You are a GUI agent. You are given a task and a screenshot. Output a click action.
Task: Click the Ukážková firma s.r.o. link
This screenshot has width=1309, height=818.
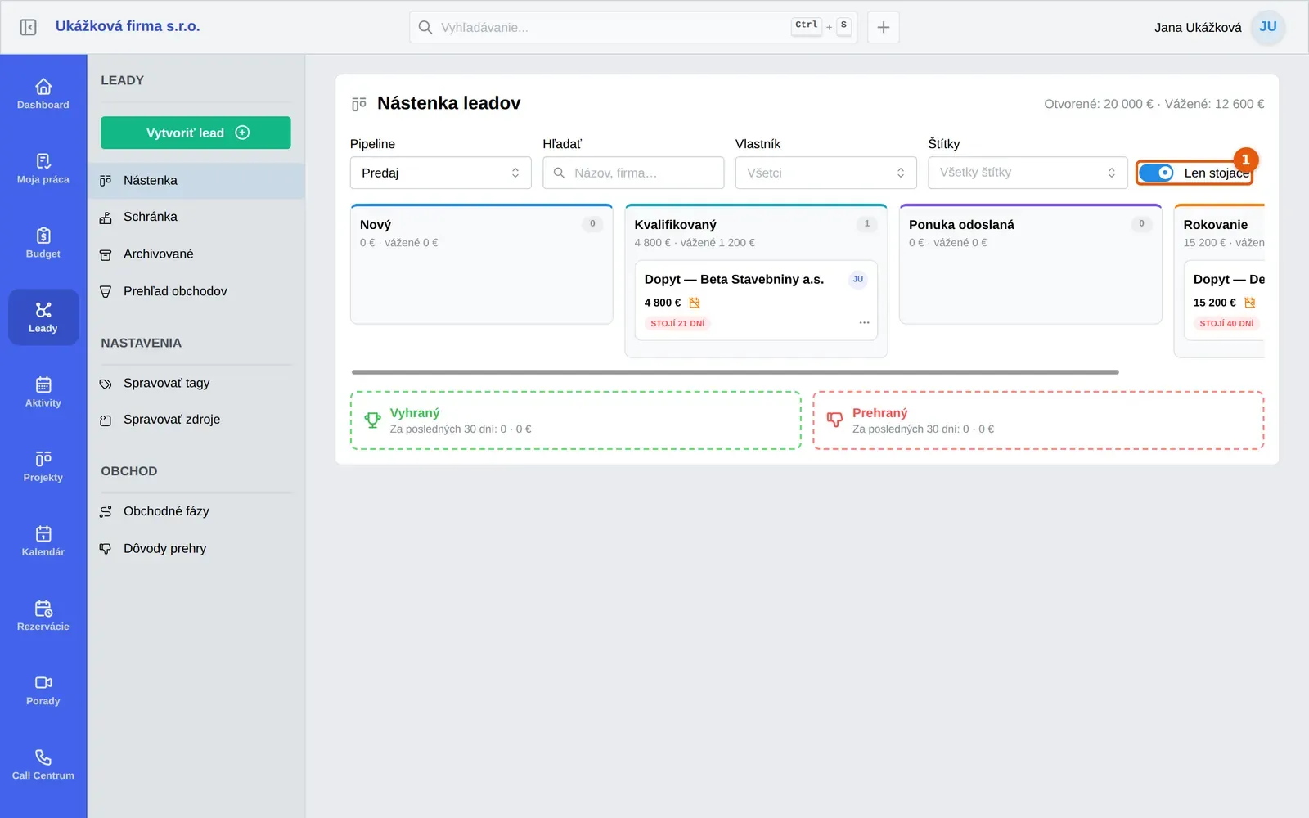[x=128, y=26]
